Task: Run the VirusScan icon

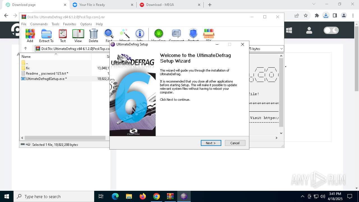Action: pyautogui.click(x=158, y=35)
